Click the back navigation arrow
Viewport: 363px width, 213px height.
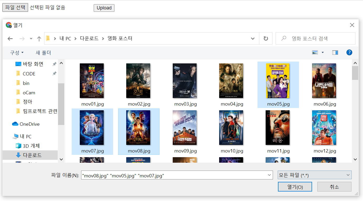pos(10,39)
